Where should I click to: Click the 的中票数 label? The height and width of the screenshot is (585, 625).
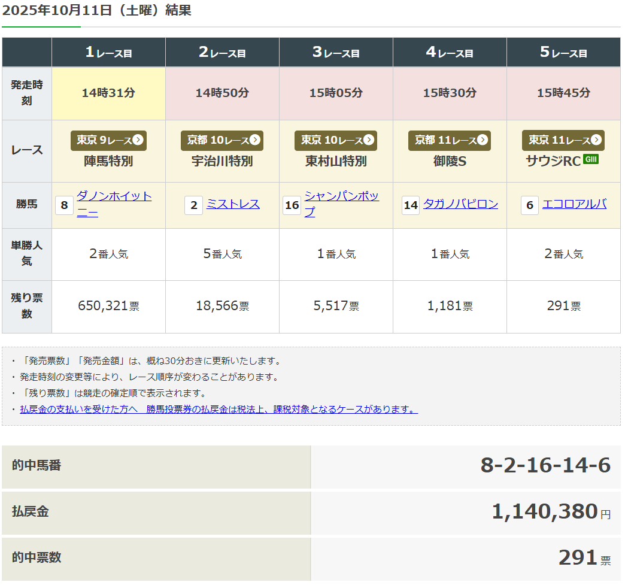click(37, 557)
